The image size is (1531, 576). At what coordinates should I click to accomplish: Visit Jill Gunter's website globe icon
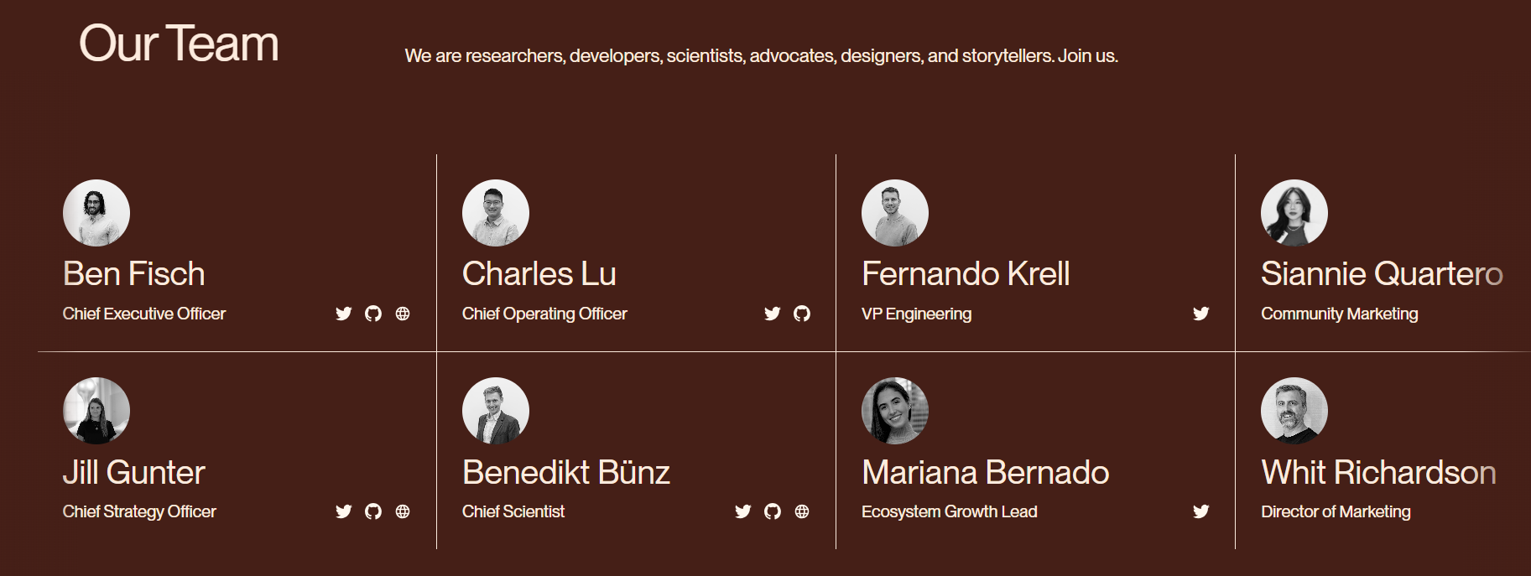[x=403, y=511]
